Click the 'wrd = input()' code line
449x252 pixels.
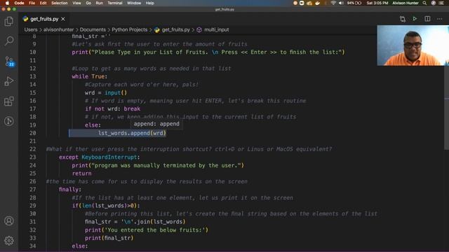(x=106, y=93)
